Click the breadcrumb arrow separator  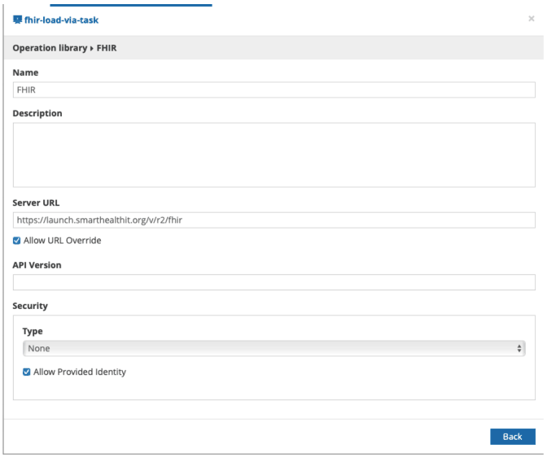pyautogui.click(x=91, y=48)
